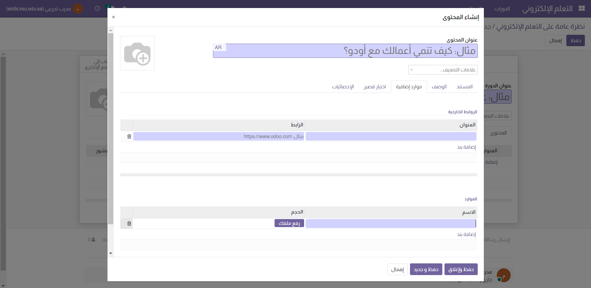Click the dialog scrollbar down arrow
Image resolution: width=591 pixels, height=288 pixels.
111,253
